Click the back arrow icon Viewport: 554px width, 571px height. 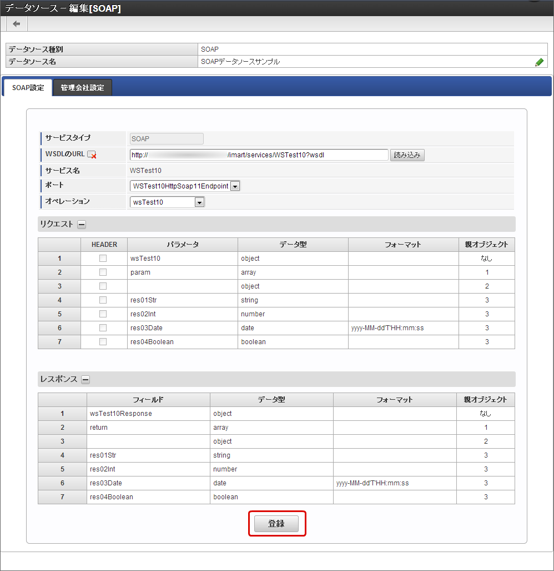(17, 24)
